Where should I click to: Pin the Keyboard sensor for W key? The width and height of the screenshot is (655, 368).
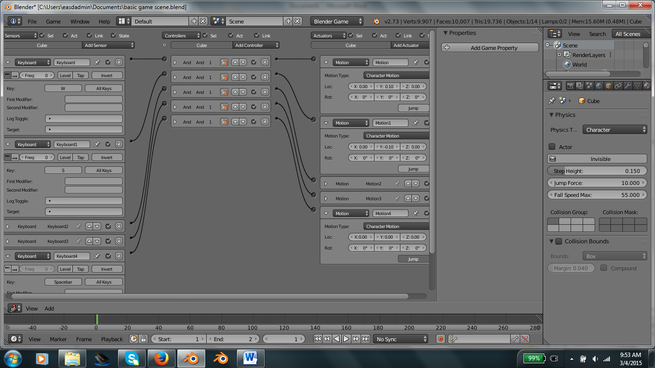pyautogui.click(x=97, y=62)
